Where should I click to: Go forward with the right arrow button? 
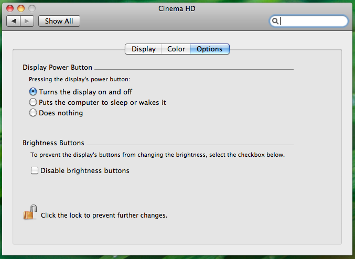(27, 21)
